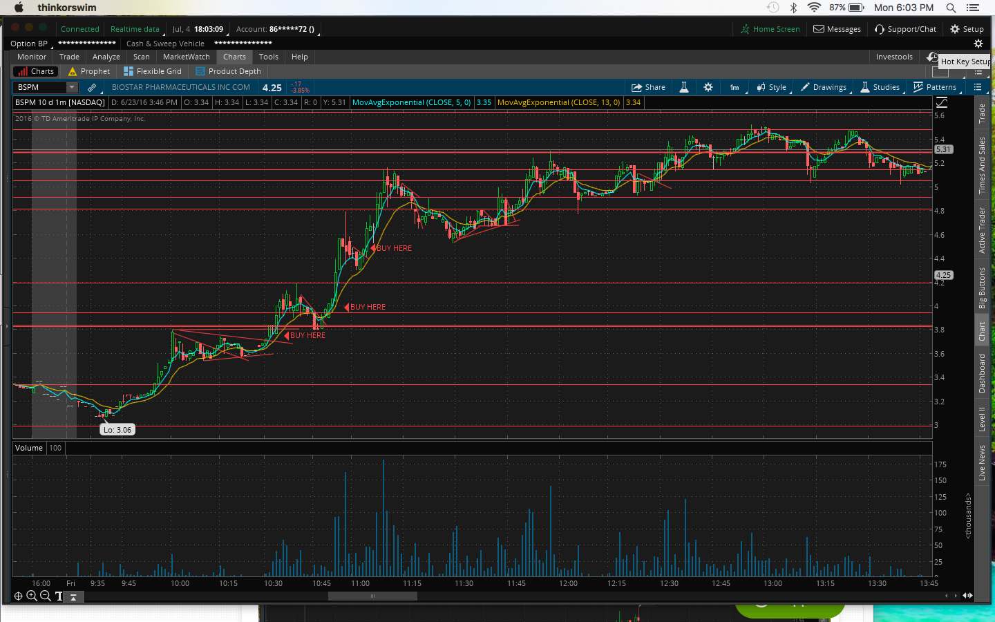
Task: Open the BSPM symbol dropdown arrow
Action: tap(72, 87)
